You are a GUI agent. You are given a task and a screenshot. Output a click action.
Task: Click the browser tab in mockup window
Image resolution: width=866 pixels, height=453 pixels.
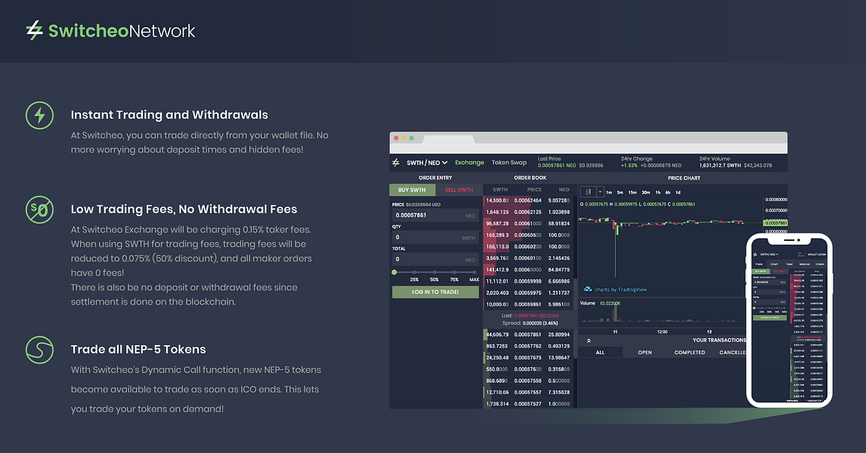(447, 139)
